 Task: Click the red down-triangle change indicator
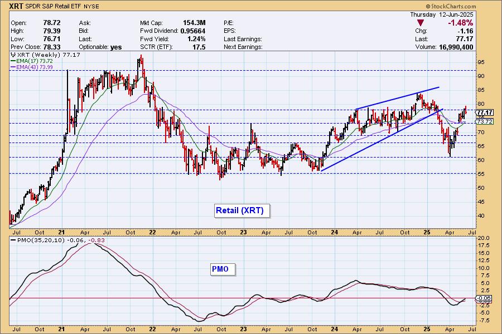pos(421,23)
